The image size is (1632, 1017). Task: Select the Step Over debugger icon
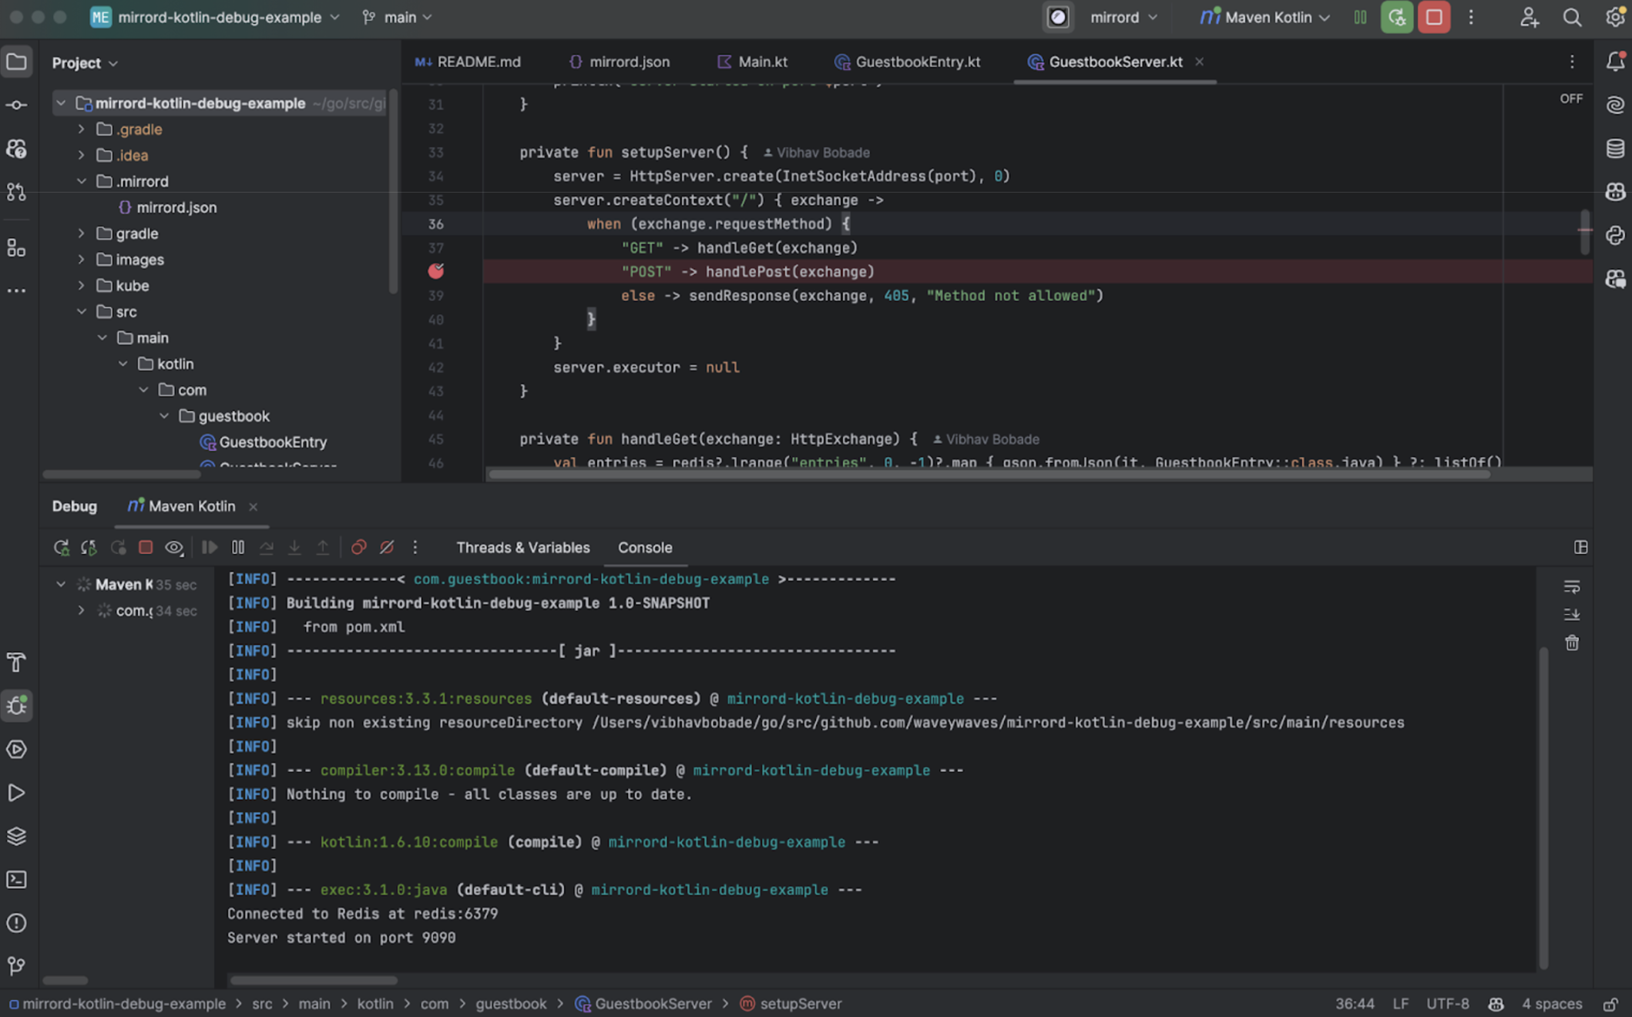267,547
